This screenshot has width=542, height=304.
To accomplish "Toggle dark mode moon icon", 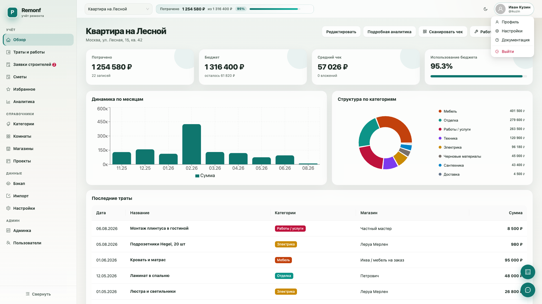I will point(486,9).
